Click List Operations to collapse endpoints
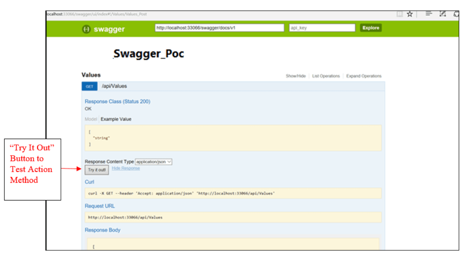 pyautogui.click(x=326, y=76)
